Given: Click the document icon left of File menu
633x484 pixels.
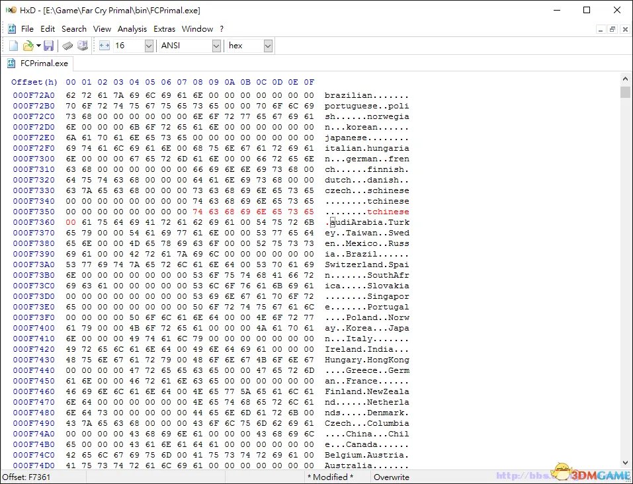Looking at the screenshot, I should coord(11,29).
